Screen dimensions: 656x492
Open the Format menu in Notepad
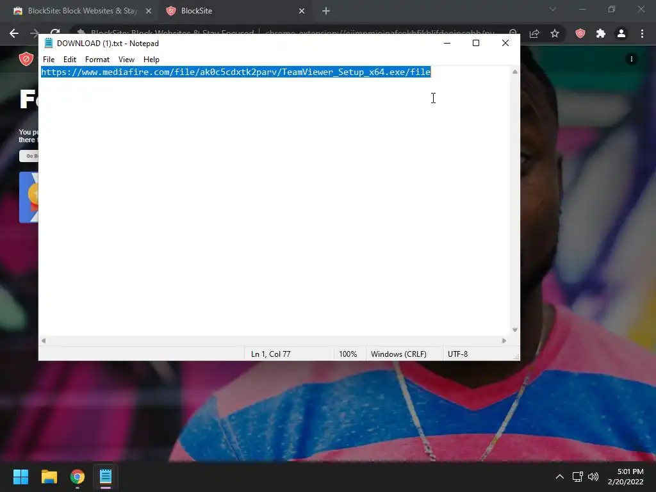97,60
